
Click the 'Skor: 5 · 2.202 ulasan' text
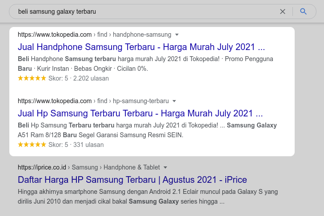tap(78, 78)
